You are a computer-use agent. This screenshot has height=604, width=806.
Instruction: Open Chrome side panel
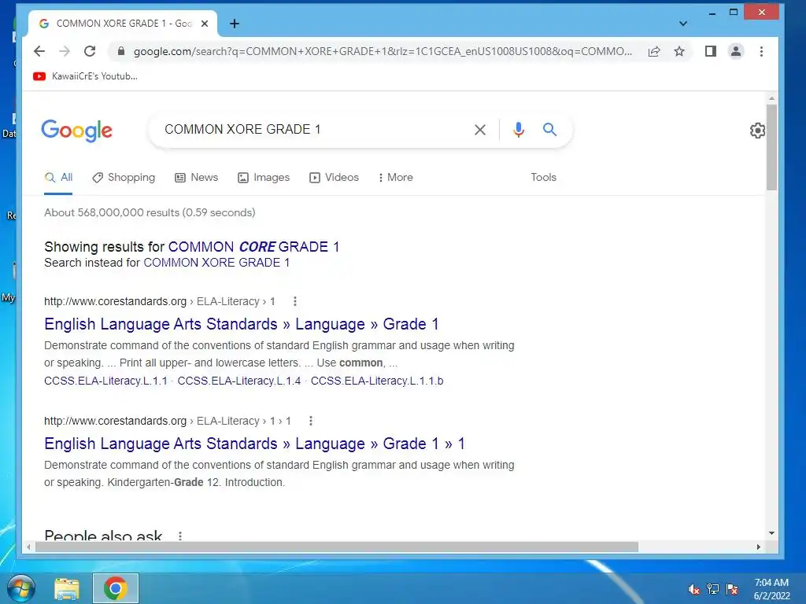[x=711, y=51]
